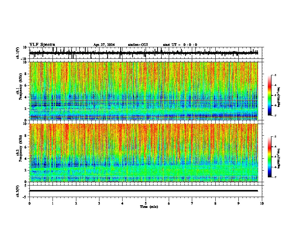Click inside the ch.2 frequency spectrogram panel
295x228 pixels.
pos(144,153)
